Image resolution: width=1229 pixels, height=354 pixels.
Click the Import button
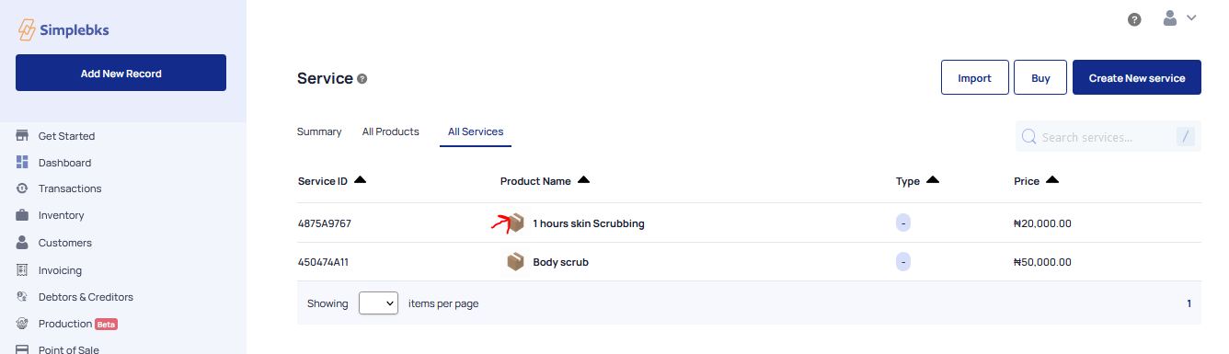tap(975, 78)
